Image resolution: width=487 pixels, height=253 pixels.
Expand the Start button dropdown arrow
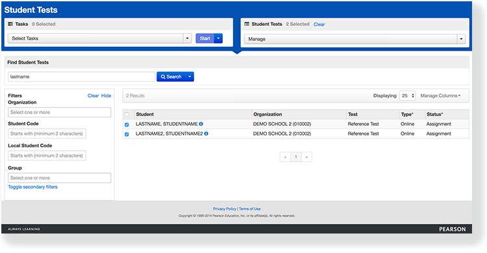tap(218, 38)
